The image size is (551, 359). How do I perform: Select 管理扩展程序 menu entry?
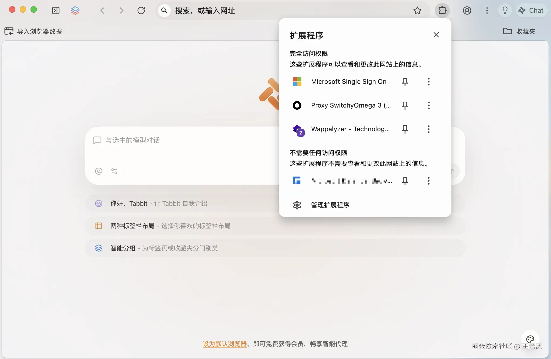[330, 205]
